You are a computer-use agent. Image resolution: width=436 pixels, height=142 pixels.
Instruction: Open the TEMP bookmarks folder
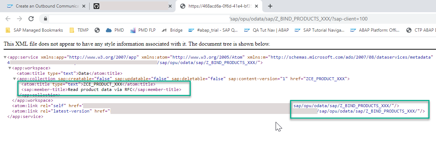point(79,30)
